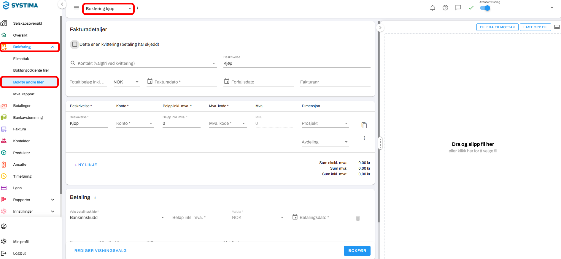Screen dimensions: 561x259
Task: Click the Systima logo
Action: [20, 5]
